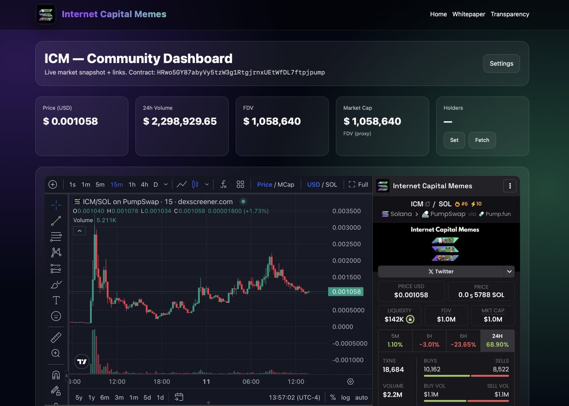Click the liquidity lock icon
The height and width of the screenshot is (406, 569).
click(x=411, y=319)
